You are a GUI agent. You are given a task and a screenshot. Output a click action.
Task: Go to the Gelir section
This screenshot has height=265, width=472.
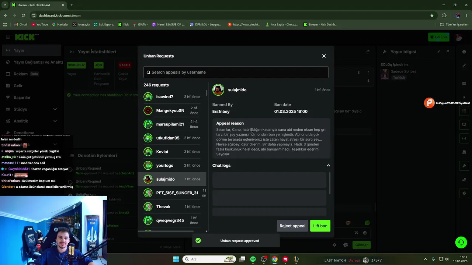coord(31,86)
